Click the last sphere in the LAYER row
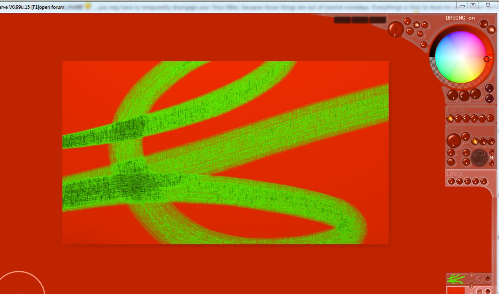 483,181
